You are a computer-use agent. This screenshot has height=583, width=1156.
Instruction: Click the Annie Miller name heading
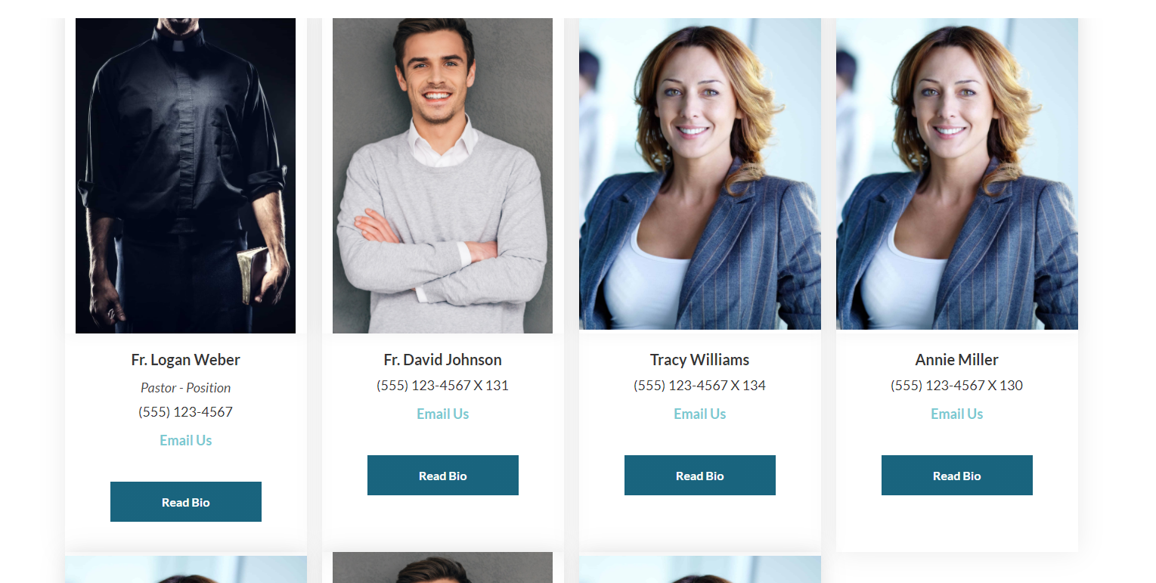(x=957, y=360)
